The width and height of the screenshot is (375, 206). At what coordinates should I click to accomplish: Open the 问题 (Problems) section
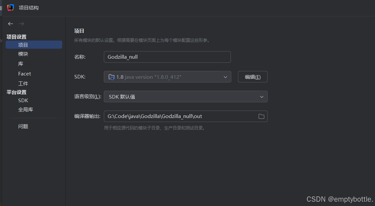coord(23,126)
